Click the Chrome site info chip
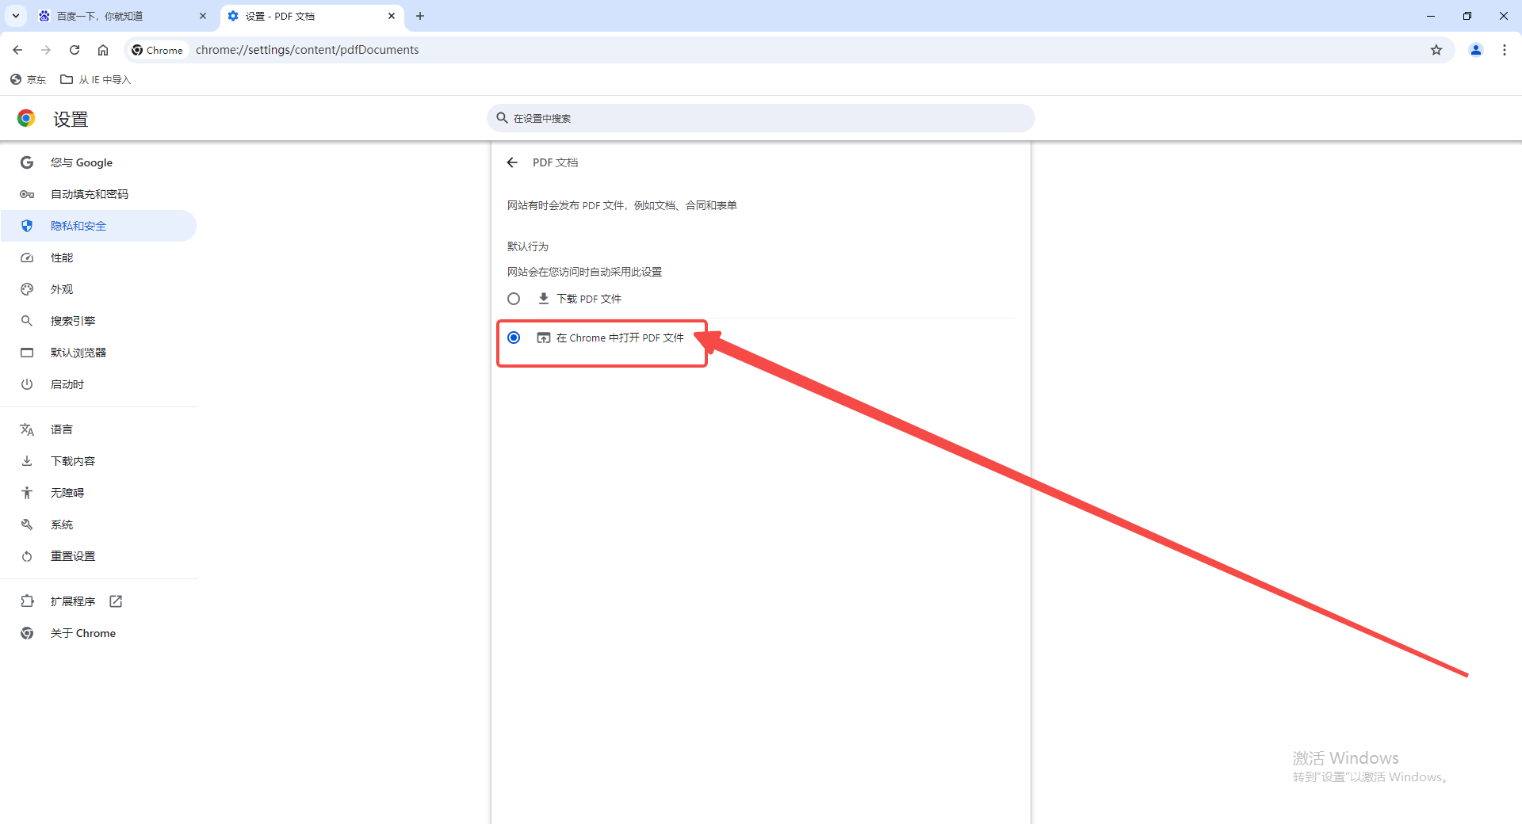This screenshot has height=824, width=1522. point(158,50)
